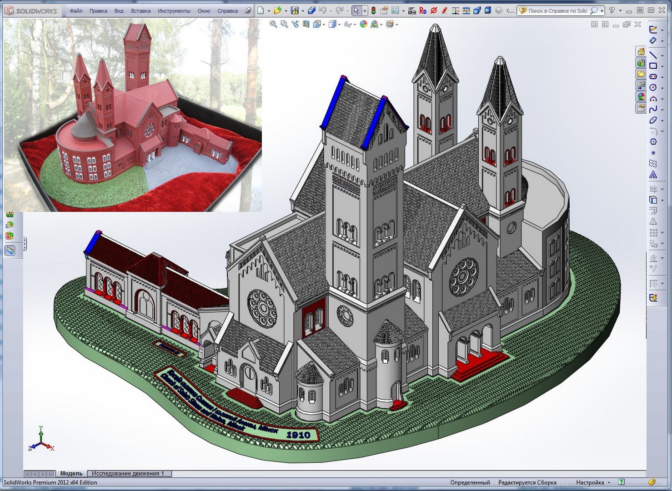672x491 pixels.
Task: Expand the Select tool dropdown arrow
Action: [365, 11]
